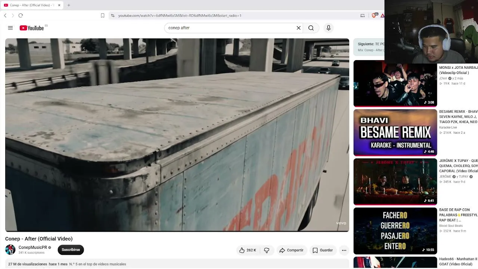
Task: Open the 'Hades66 - Manhattan II' video title
Action: click(458, 262)
